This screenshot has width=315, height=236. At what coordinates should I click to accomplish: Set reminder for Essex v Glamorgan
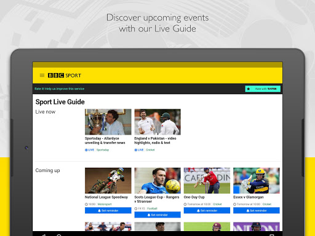pos(257,210)
